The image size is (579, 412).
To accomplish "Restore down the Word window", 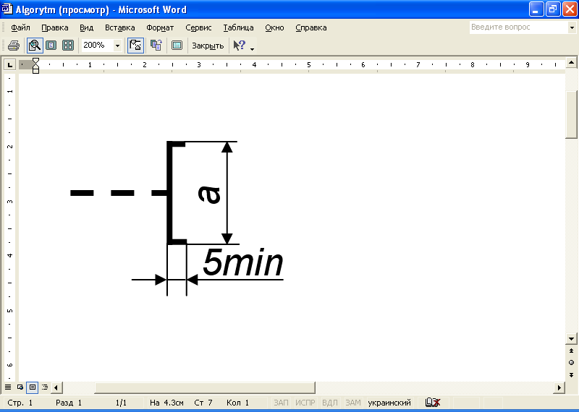I will point(553,9).
